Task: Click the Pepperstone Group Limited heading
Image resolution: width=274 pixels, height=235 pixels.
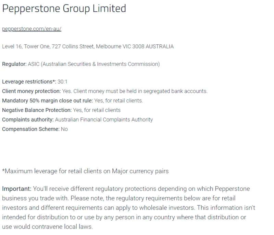Action: (64, 9)
